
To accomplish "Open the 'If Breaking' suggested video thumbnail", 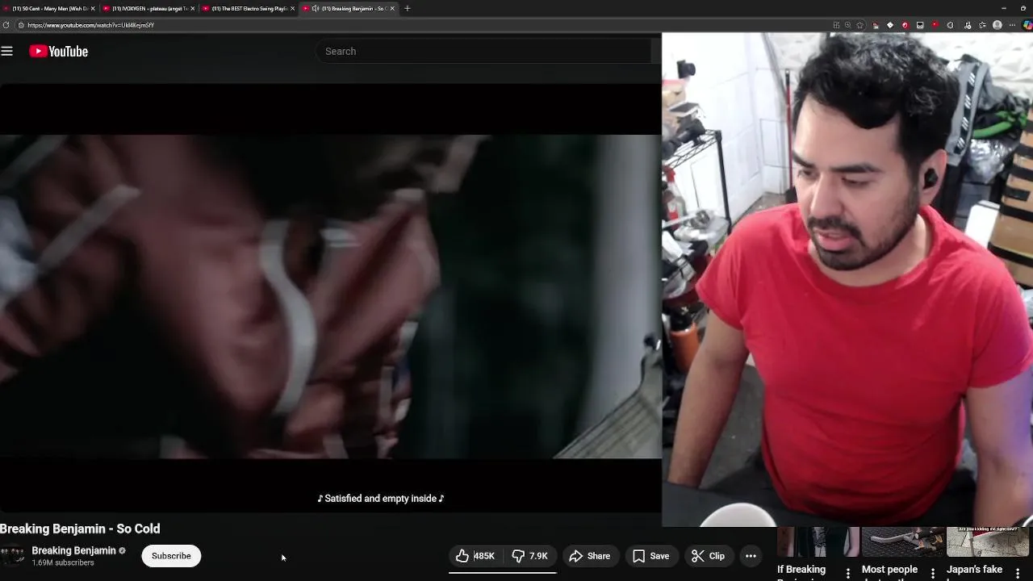I will tap(818, 542).
